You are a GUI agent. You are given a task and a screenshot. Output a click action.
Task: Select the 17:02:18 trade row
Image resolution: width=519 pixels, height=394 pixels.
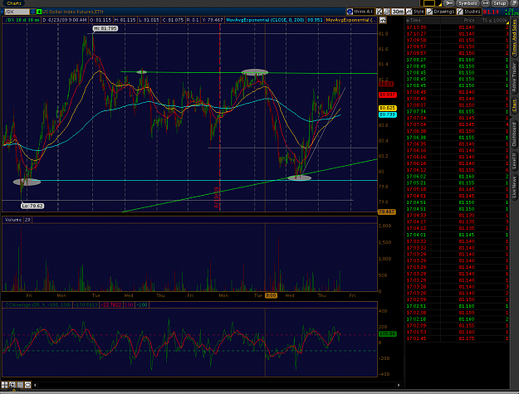click(458, 319)
